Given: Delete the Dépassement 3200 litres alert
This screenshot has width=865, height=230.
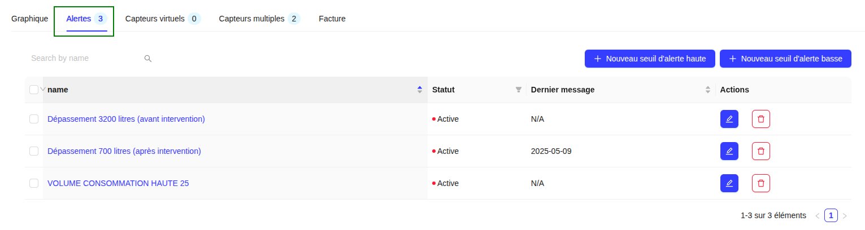Looking at the screenshot, I should coord(760,119).
